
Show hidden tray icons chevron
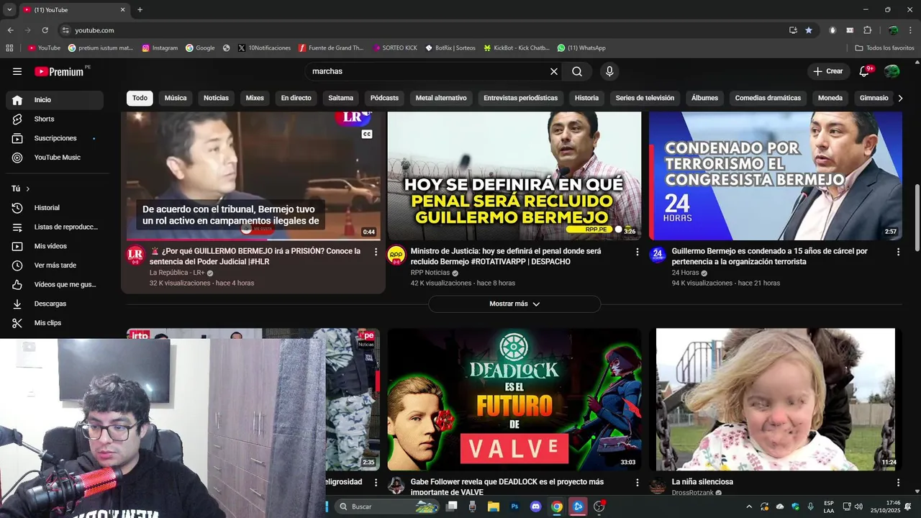[749, 506]
